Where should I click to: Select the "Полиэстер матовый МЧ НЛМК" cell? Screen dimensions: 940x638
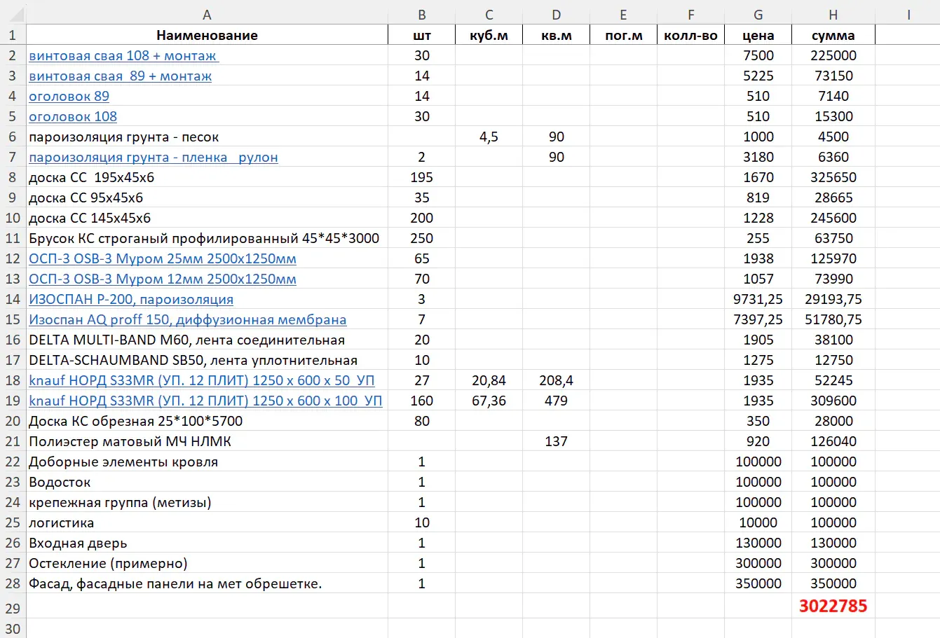pyautogui.click(x=207, y=442)
